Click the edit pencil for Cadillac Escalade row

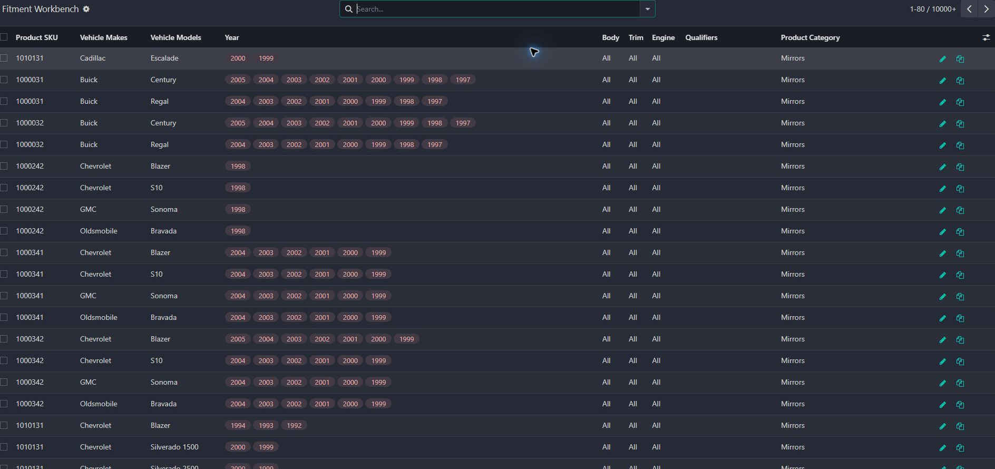tap(943, 59)
